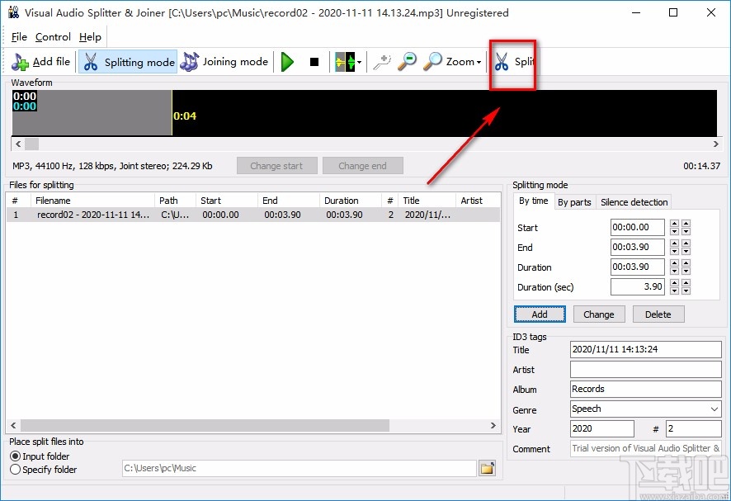Switch to the By parts tab
This screenshot has height=501, width=731.
tap(574, 202)
